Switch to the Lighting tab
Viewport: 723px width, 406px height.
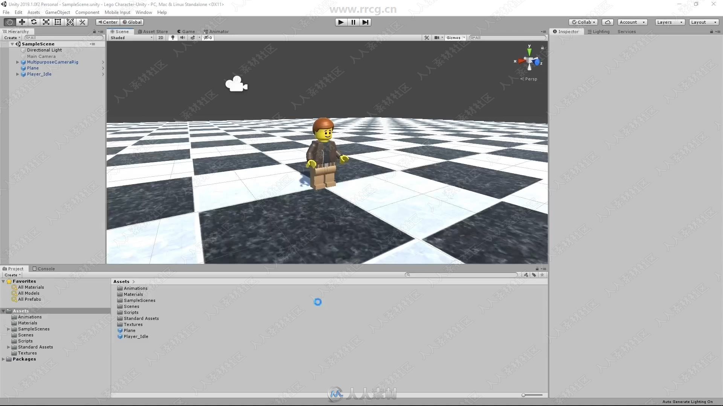pos(598,32)
